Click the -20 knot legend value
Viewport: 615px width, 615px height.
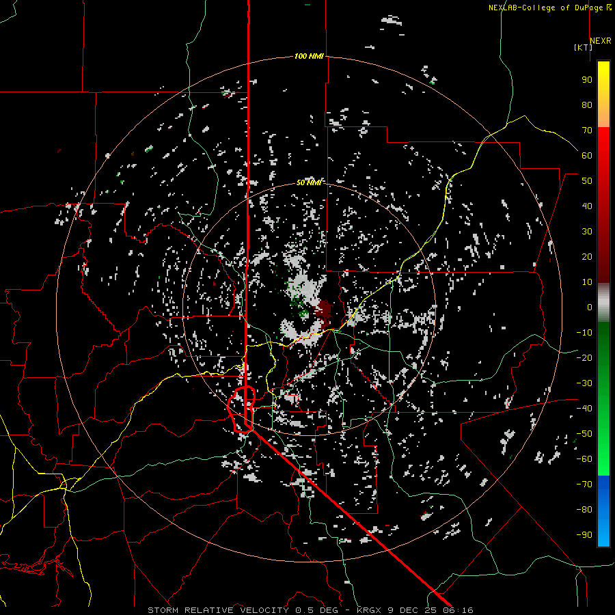coord(584,358)
